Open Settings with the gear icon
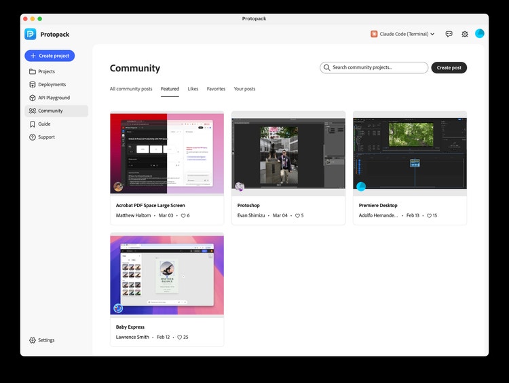The image size is (509, 383). pyautogui.click(x=42, y=340)
